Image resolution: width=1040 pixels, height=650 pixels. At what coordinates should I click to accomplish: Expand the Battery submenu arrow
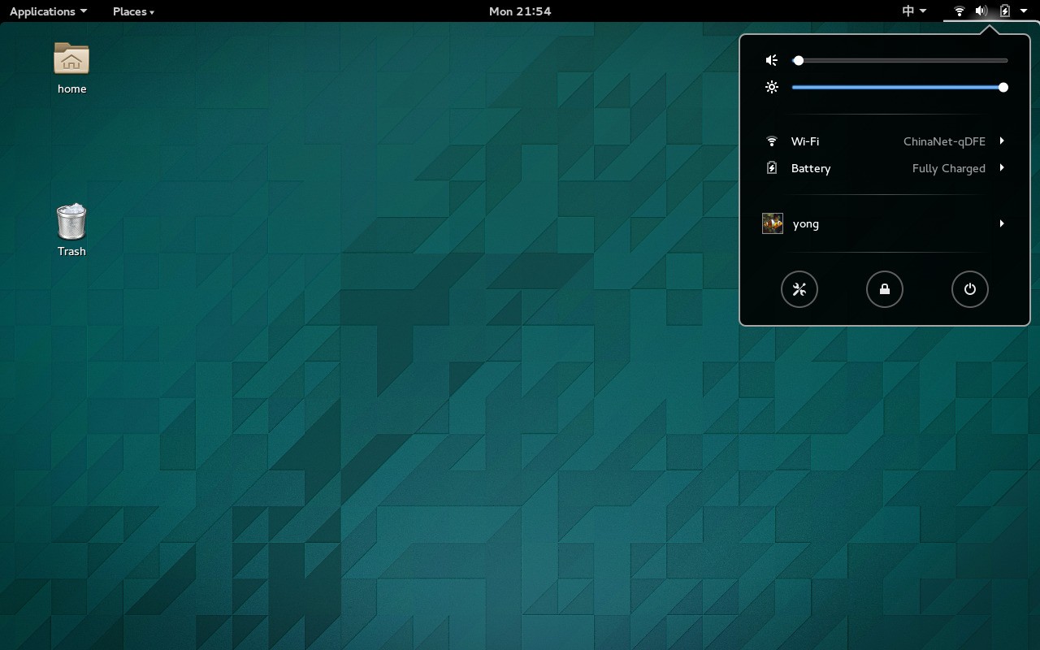coord(1002,168)
